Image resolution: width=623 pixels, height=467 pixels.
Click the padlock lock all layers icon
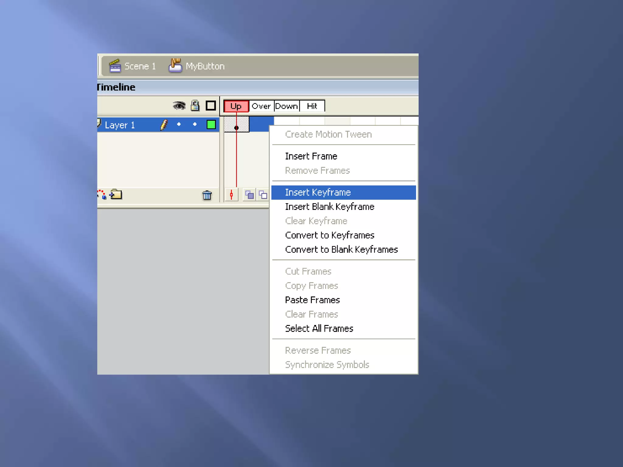pos(195,106)
